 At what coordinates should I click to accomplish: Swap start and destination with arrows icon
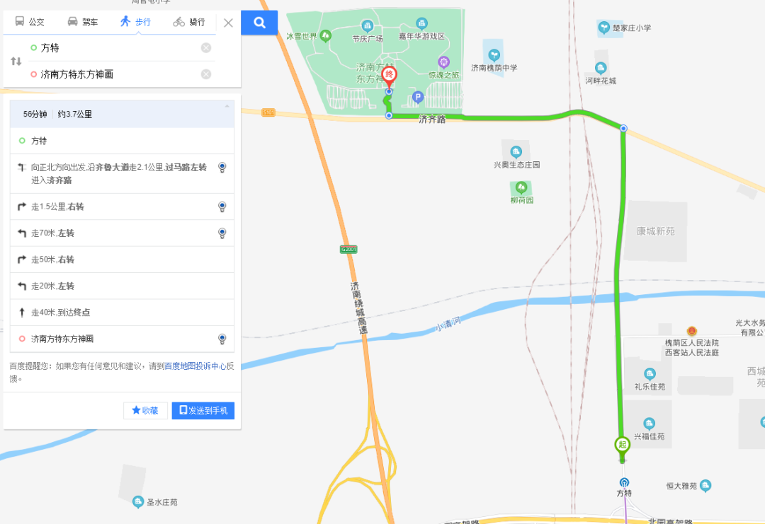pyautogui.click(x=16, y=62)
